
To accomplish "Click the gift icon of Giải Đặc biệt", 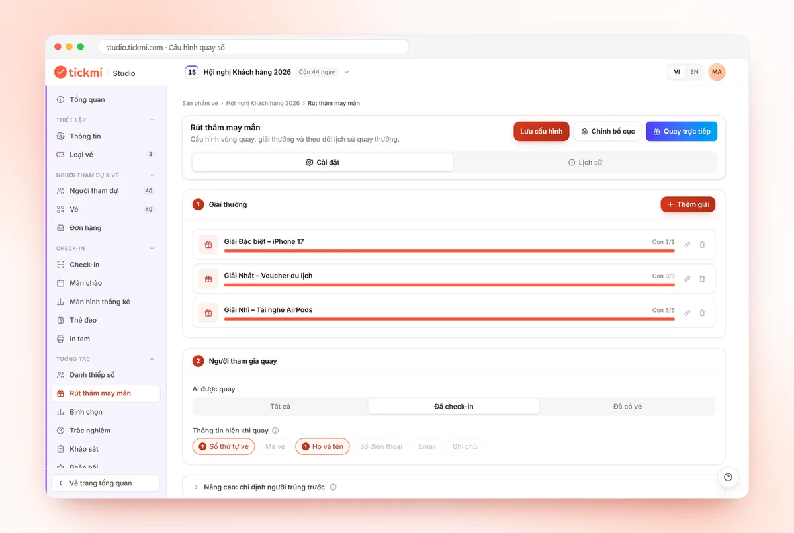I will click(x=208, y=245).
